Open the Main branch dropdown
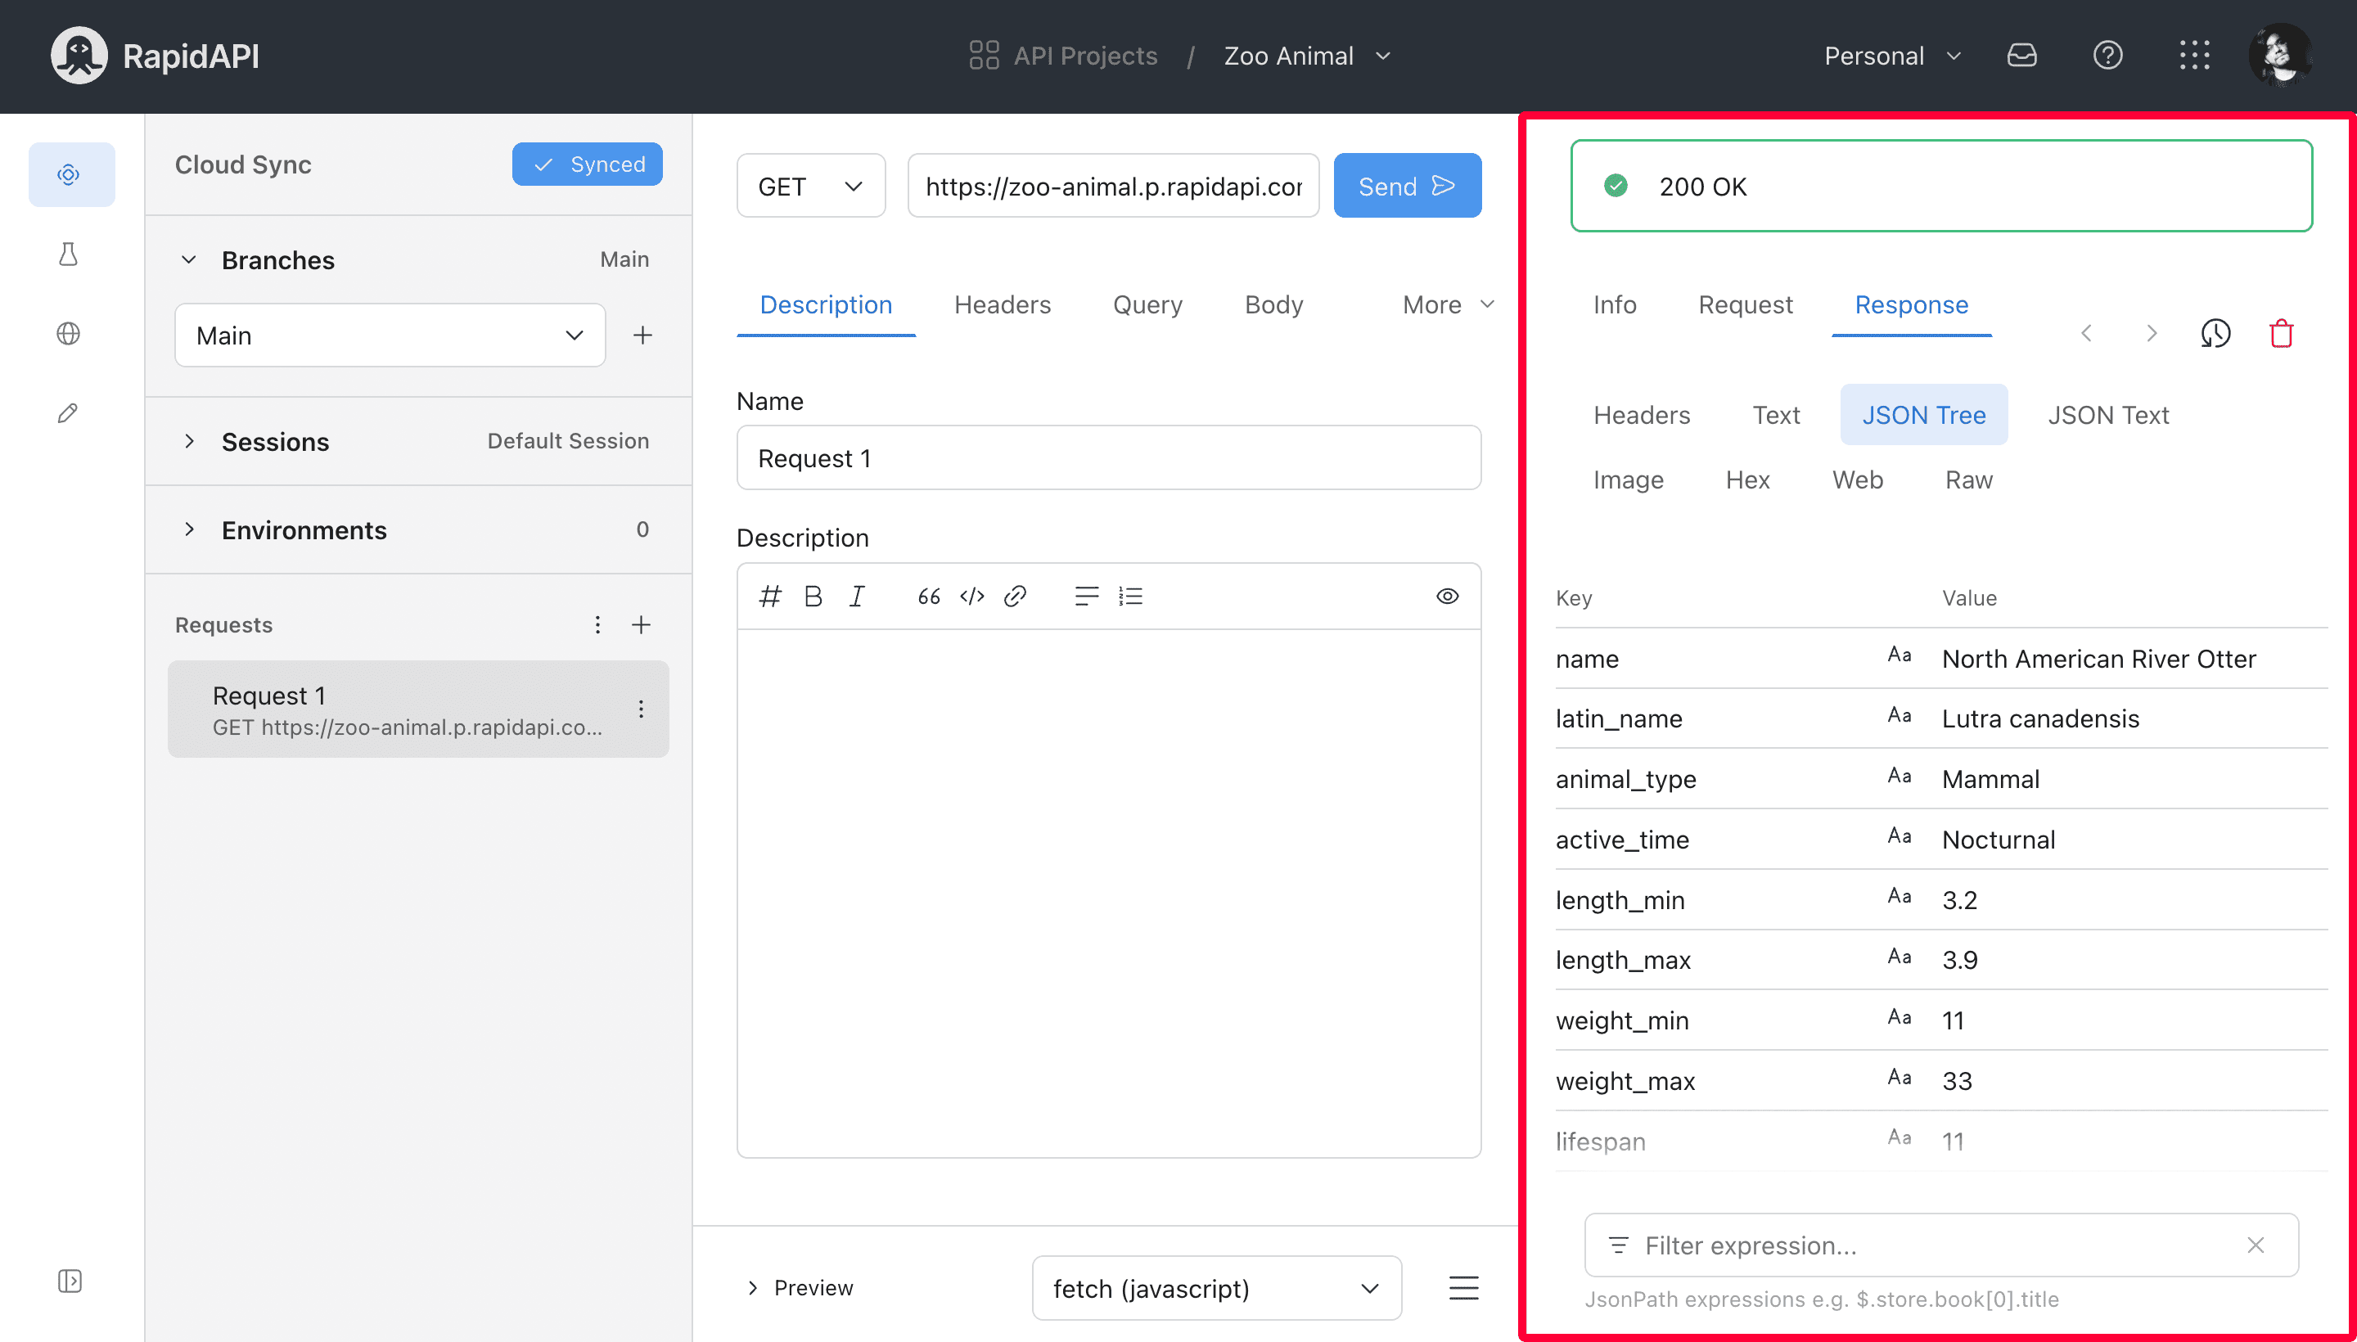 click(390, 335)
